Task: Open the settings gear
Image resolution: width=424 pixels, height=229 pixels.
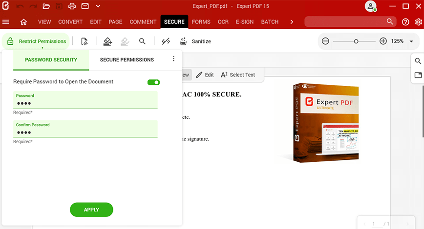Action: click(x=418, y=22)
